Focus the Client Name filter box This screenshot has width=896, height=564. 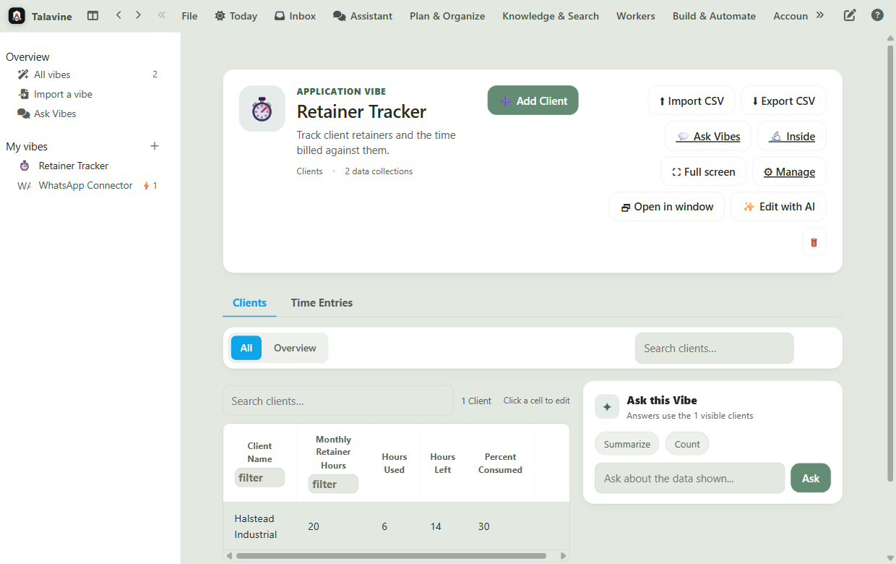click(259, 477)
